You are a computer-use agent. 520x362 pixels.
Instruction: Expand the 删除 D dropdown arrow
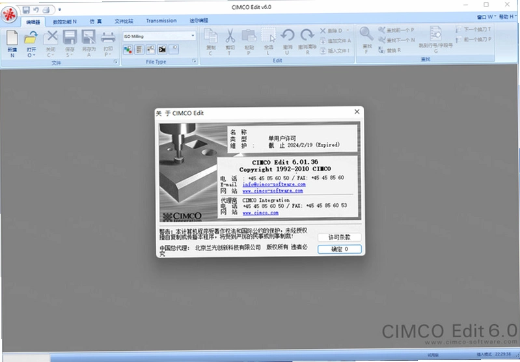(348, 31)
